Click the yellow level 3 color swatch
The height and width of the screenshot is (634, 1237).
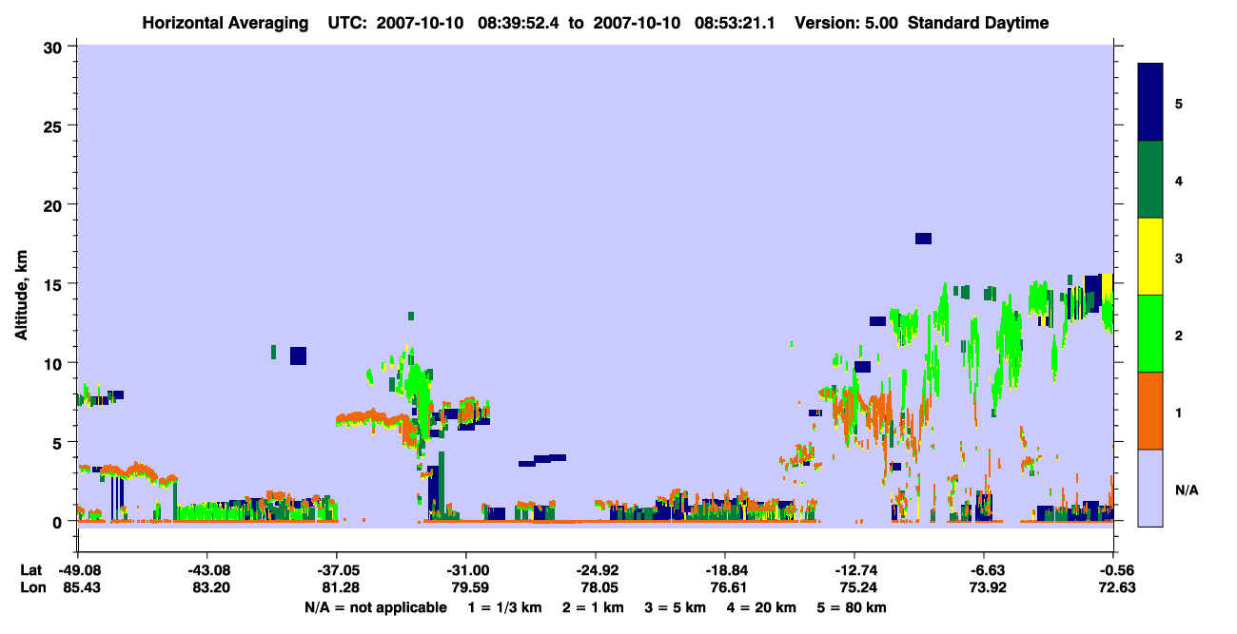[x=1150, y=257]
